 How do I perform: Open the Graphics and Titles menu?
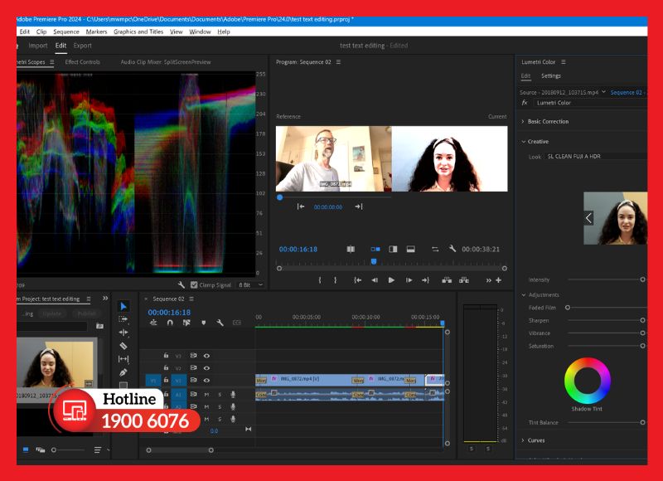coord(138,32)
